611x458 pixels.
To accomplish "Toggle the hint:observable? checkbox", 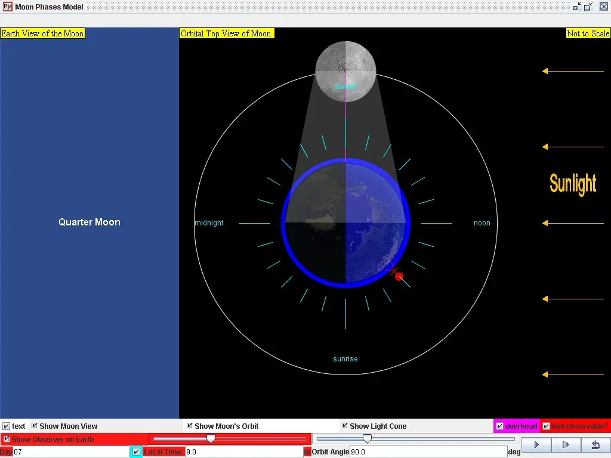I will [x=547, y=426].
